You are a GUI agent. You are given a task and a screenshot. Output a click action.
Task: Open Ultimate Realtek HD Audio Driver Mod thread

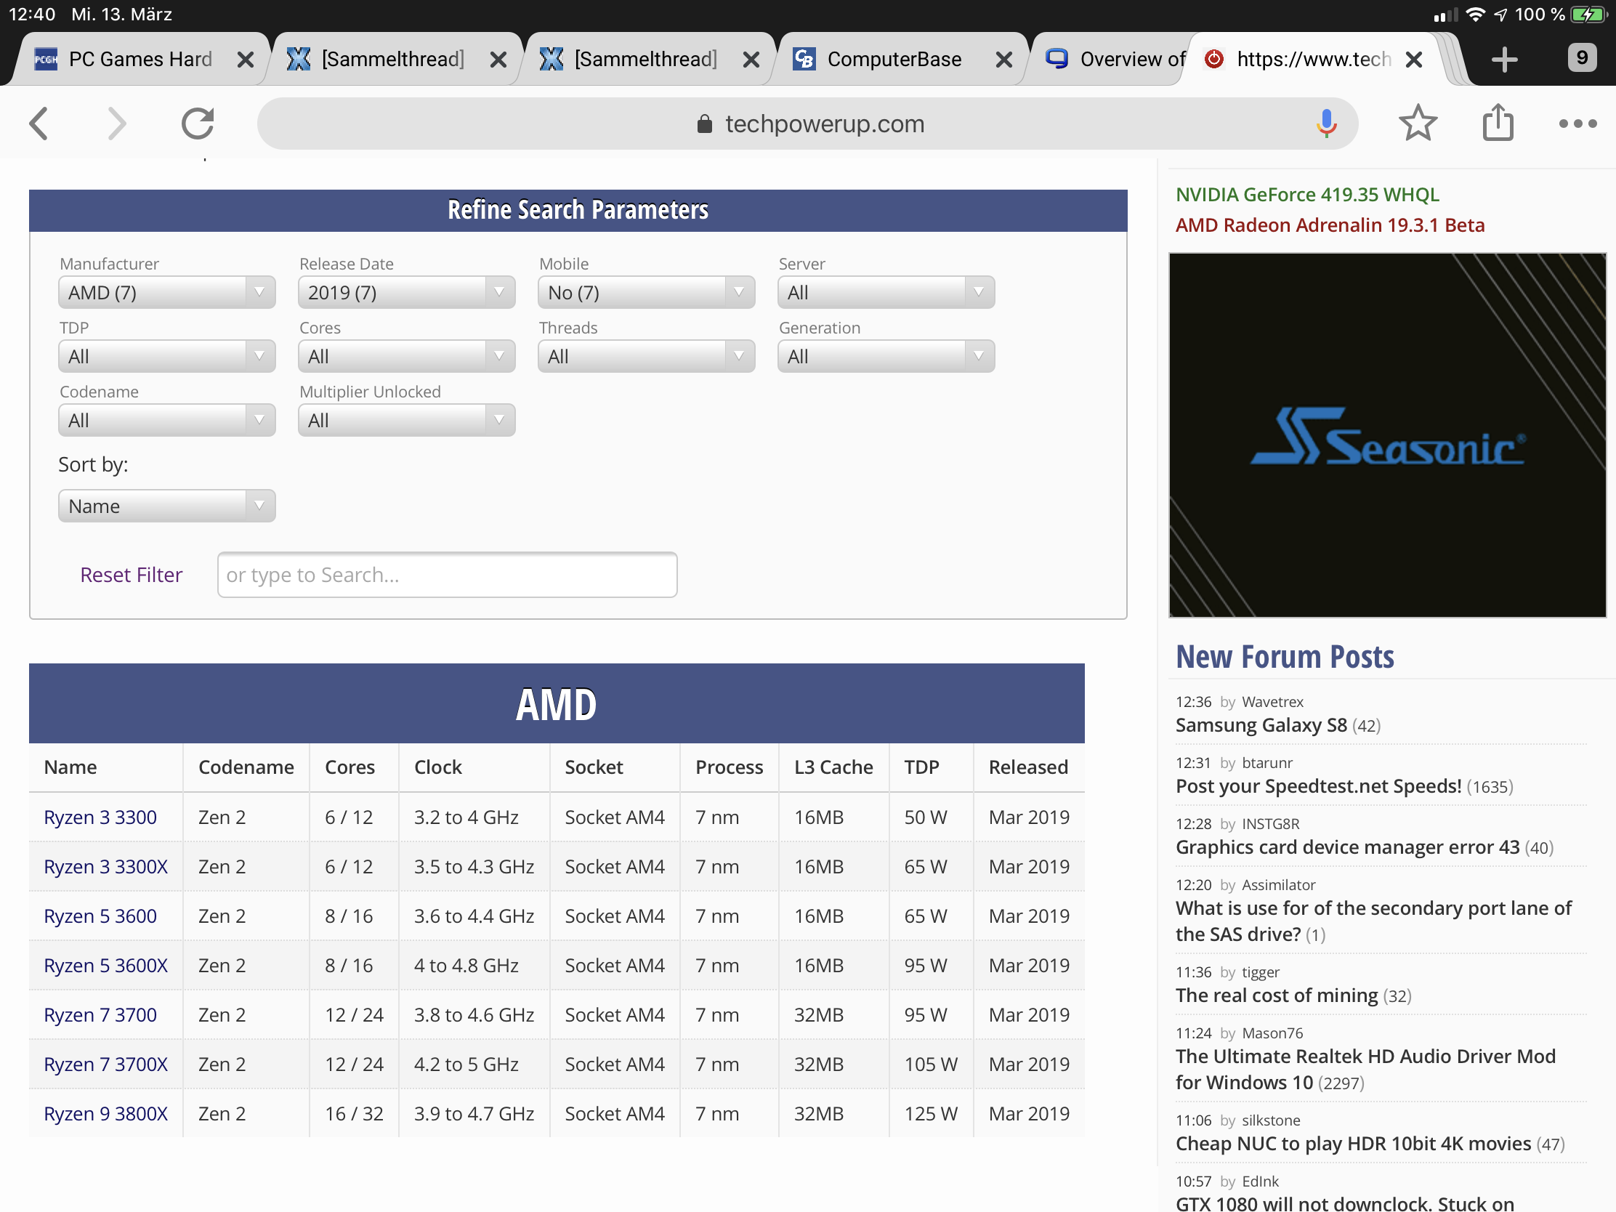click(x=1365, y=1069)
